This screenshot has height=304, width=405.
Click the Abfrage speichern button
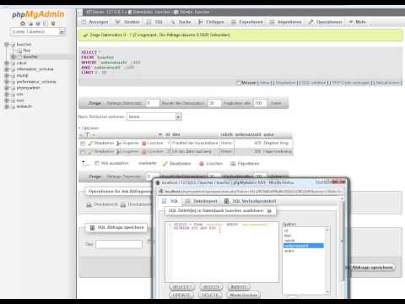point(372,268)
